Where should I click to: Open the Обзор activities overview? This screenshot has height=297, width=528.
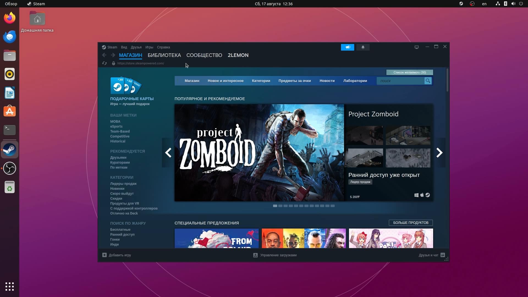click(11, 4)
